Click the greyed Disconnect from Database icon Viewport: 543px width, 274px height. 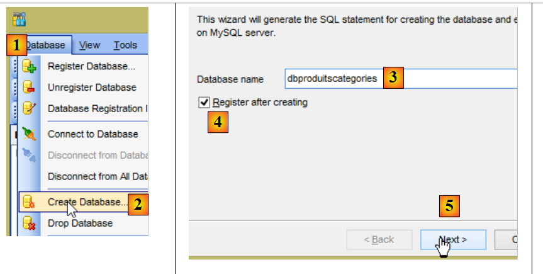(x=29, y=155)
